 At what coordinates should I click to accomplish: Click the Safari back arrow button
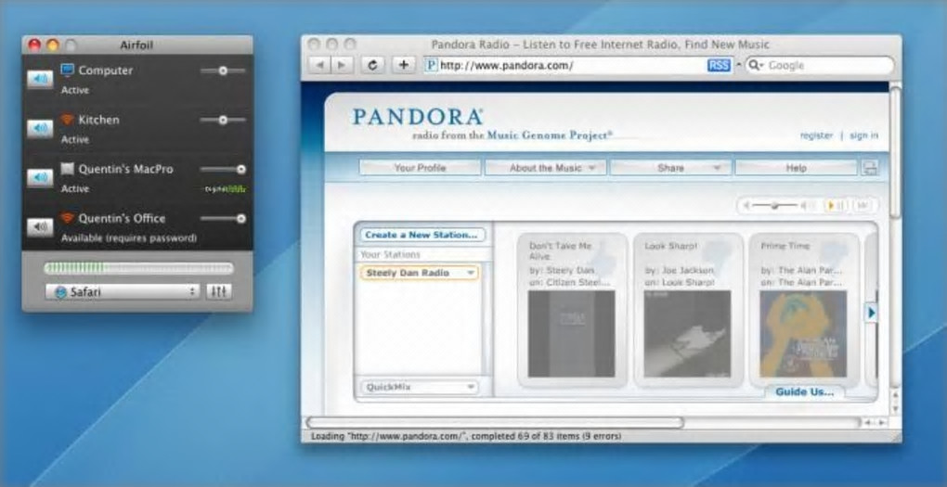320,65
